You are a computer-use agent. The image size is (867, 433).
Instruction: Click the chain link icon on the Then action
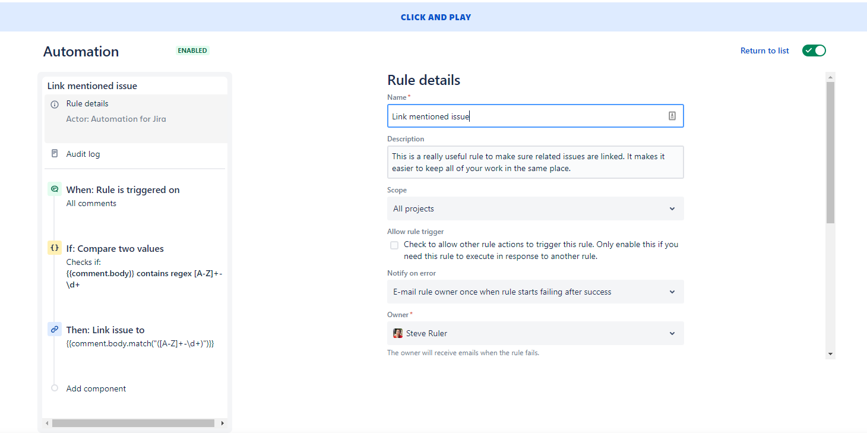coord(54,329)
